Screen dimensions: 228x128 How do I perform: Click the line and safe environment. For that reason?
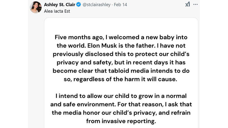click(x=121, y=104)
